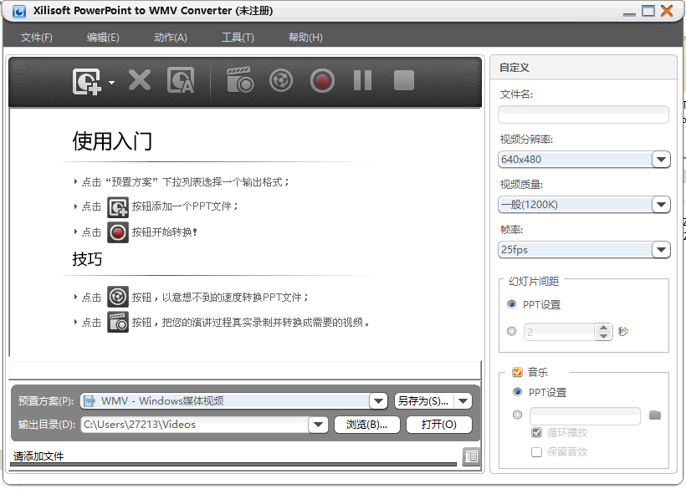This screenshot has width=686, height=489.
Task: Open the 帮助(H) menu
Action: [305, 38]
